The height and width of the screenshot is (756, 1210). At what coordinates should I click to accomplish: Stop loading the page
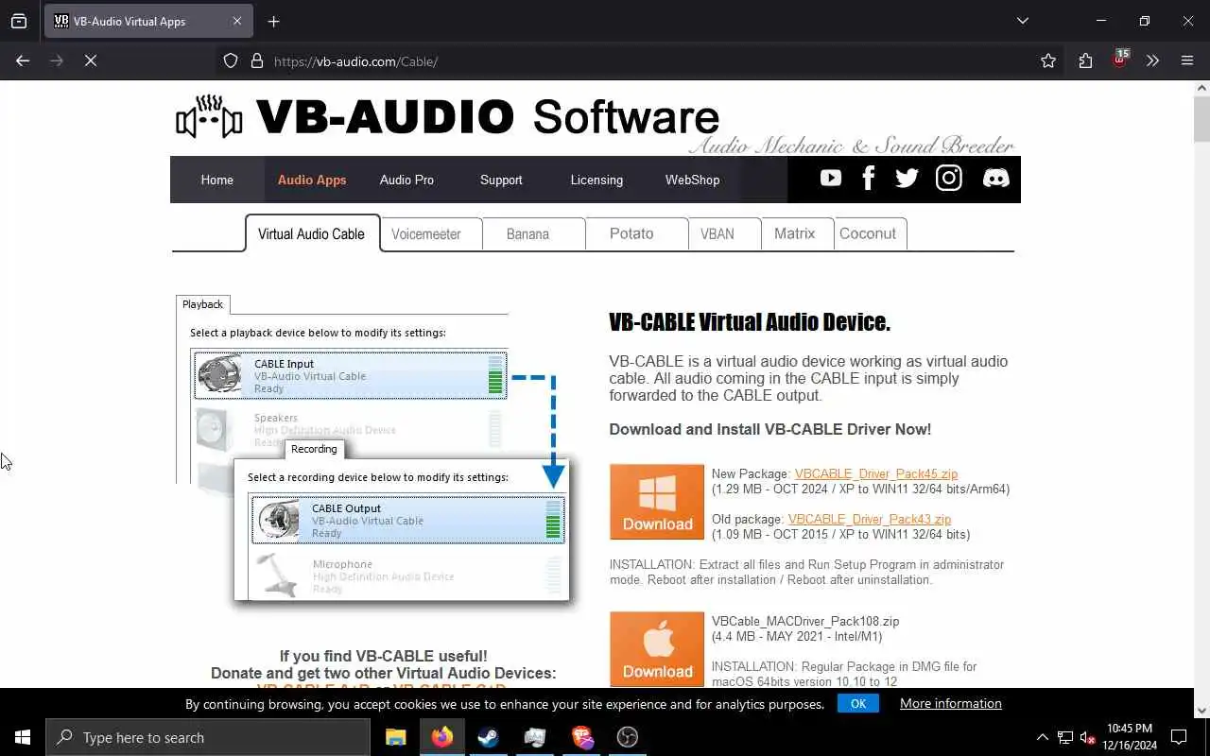coord(91,60)
